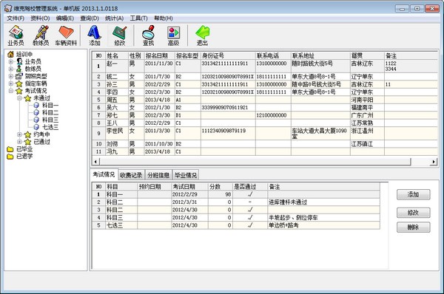Click the 查找 magnifier toolbar icon
444x294 pixels.
pos(148,35)
